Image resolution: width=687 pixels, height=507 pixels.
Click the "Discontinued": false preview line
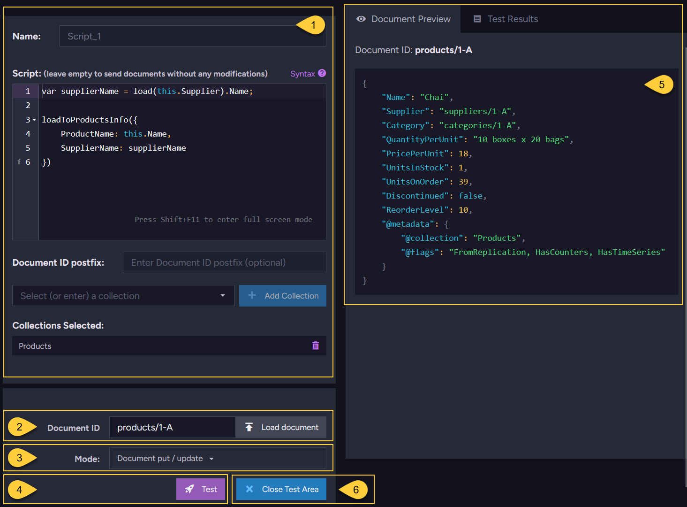coord(434,196)
